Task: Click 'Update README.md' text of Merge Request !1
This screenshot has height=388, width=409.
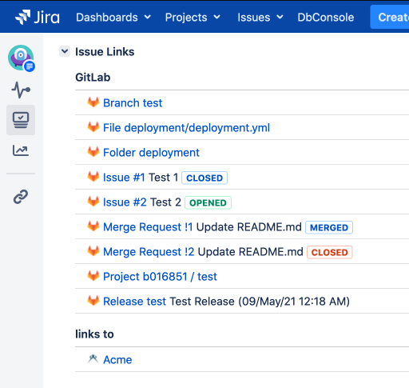Action: pyautogui.click(x=249, y=227)
